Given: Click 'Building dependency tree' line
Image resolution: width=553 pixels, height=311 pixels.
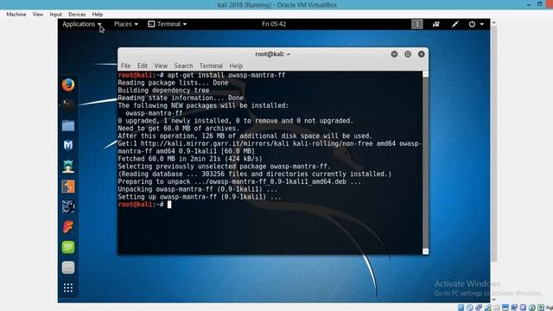Looking at the screenshot, I should (163, 90).
